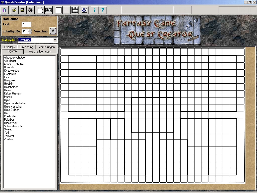Switch to the Overlays tab
This screenshot has width=257, height=193.
[10, 47]
